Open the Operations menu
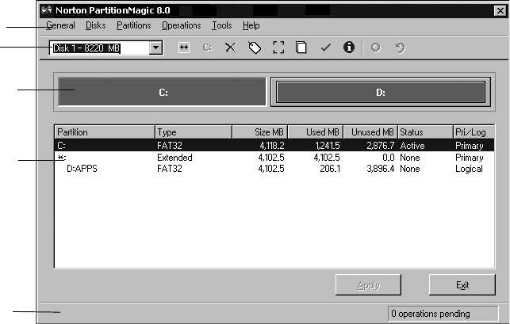The image size is (510, 324). (x=181, y=25)
